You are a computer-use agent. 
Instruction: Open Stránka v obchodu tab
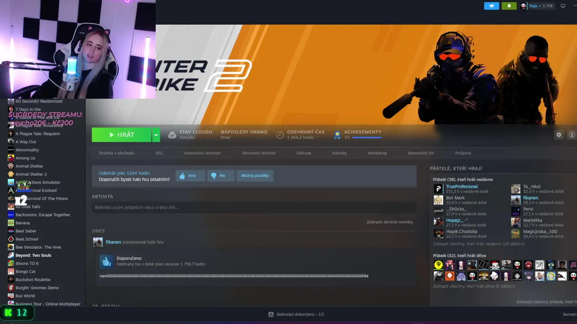click(x=116, y=153)
